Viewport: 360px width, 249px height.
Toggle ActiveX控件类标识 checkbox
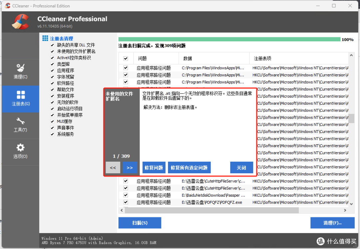[52, 58]
